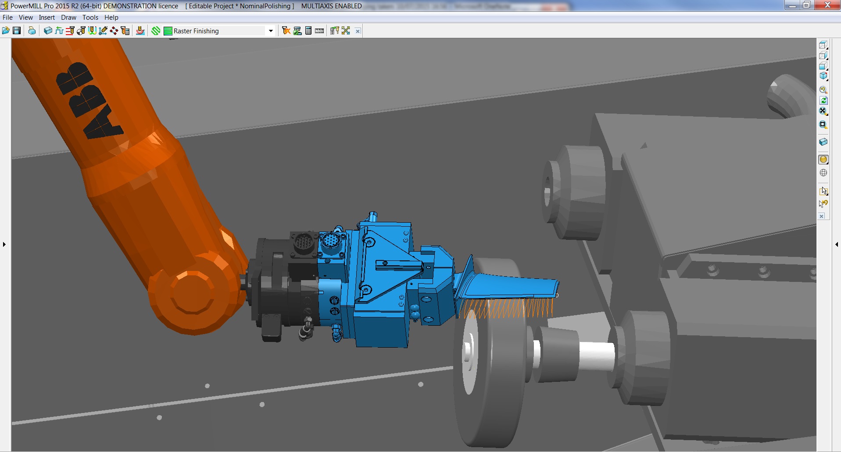Open the Raster Finishing toolpath dropdown
This screenshot has height=452, width=841.
pos(271,31)
